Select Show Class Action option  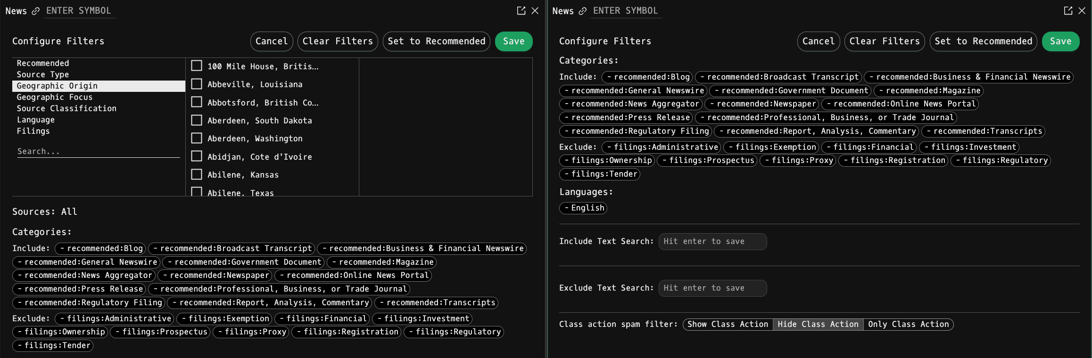point(728,324)
